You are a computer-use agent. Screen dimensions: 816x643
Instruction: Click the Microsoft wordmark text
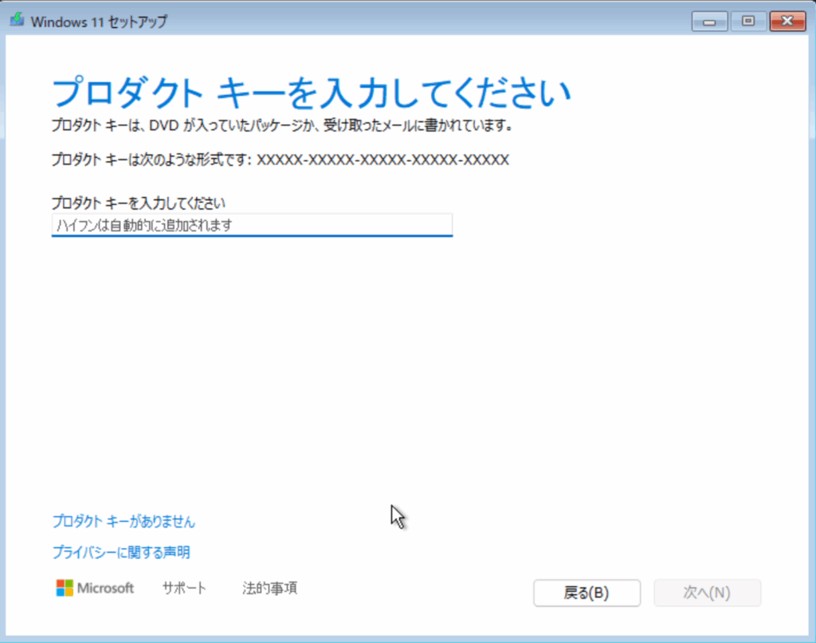click(x=106, y=588)
